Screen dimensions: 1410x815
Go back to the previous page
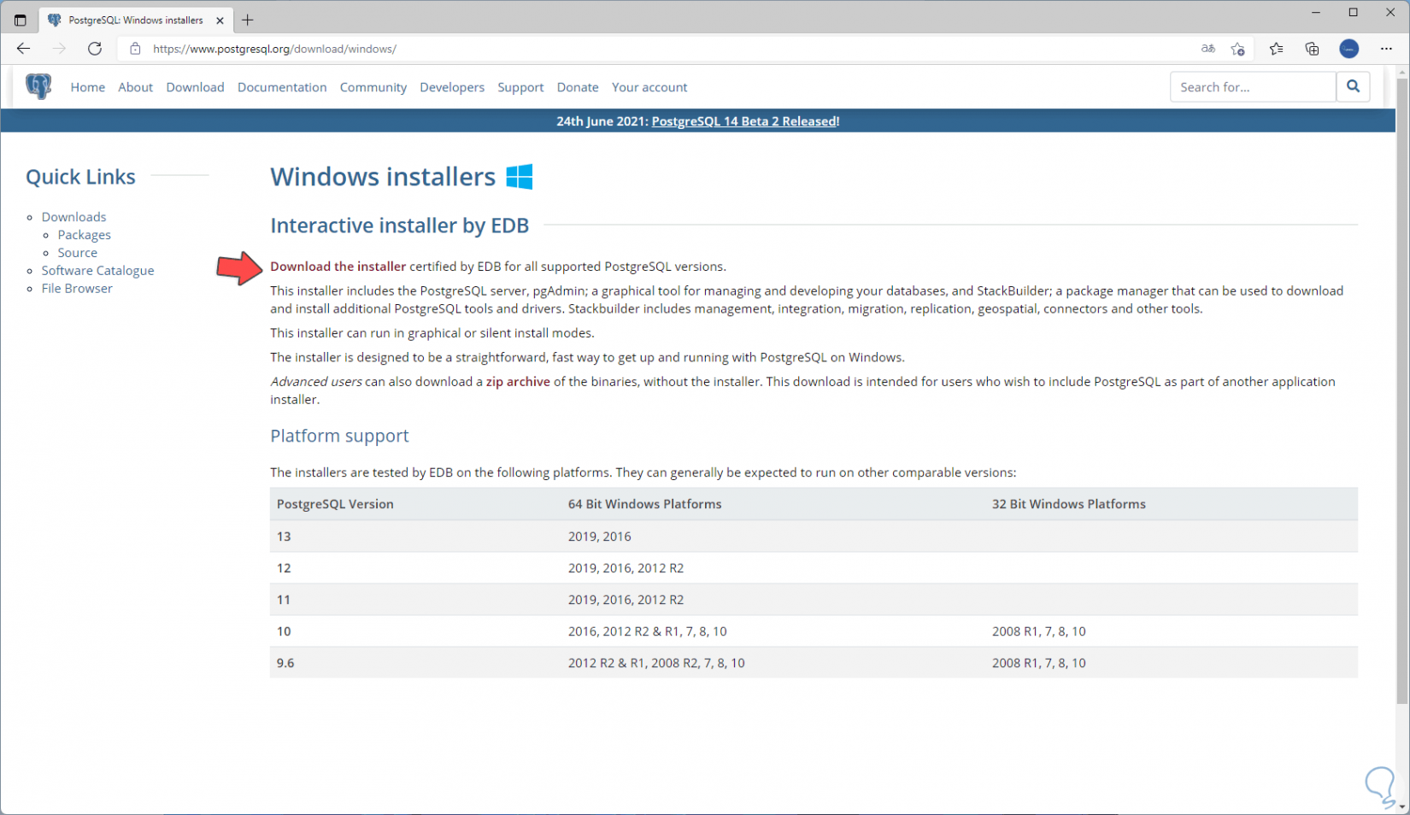tap(24, 49)
